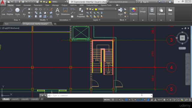This screenshot has width=192, height=108.
Task: Toggle grid display in status bar
Action: coord(113,100)
